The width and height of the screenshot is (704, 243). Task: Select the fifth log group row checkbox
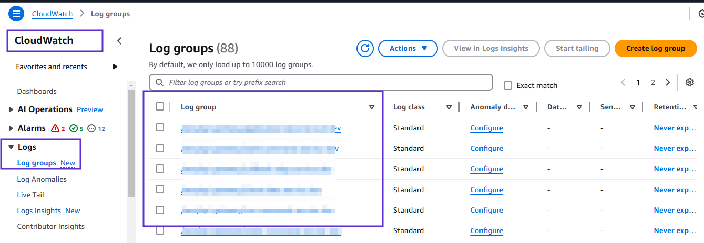point(160,210)
